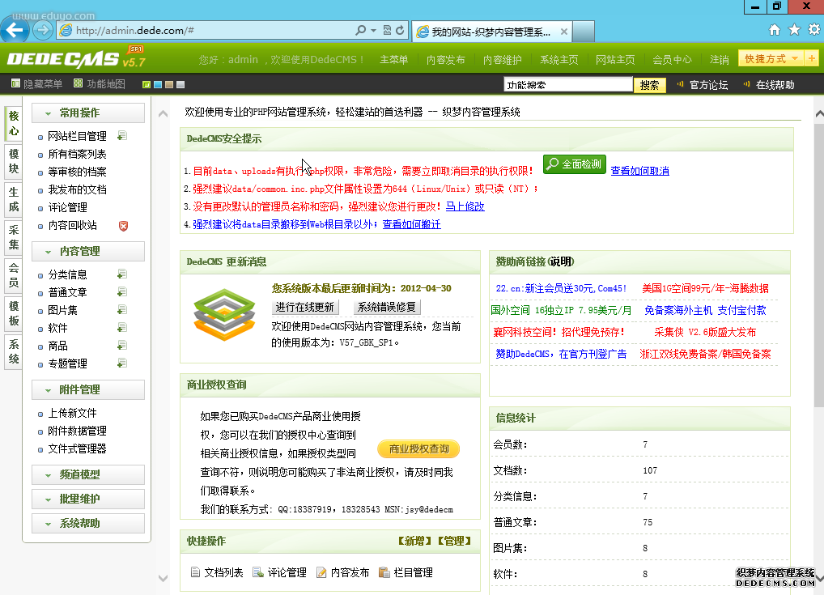Expand the 频道模型 menu section
Viewport: 824px width, 595px height.
pos(88,474)
